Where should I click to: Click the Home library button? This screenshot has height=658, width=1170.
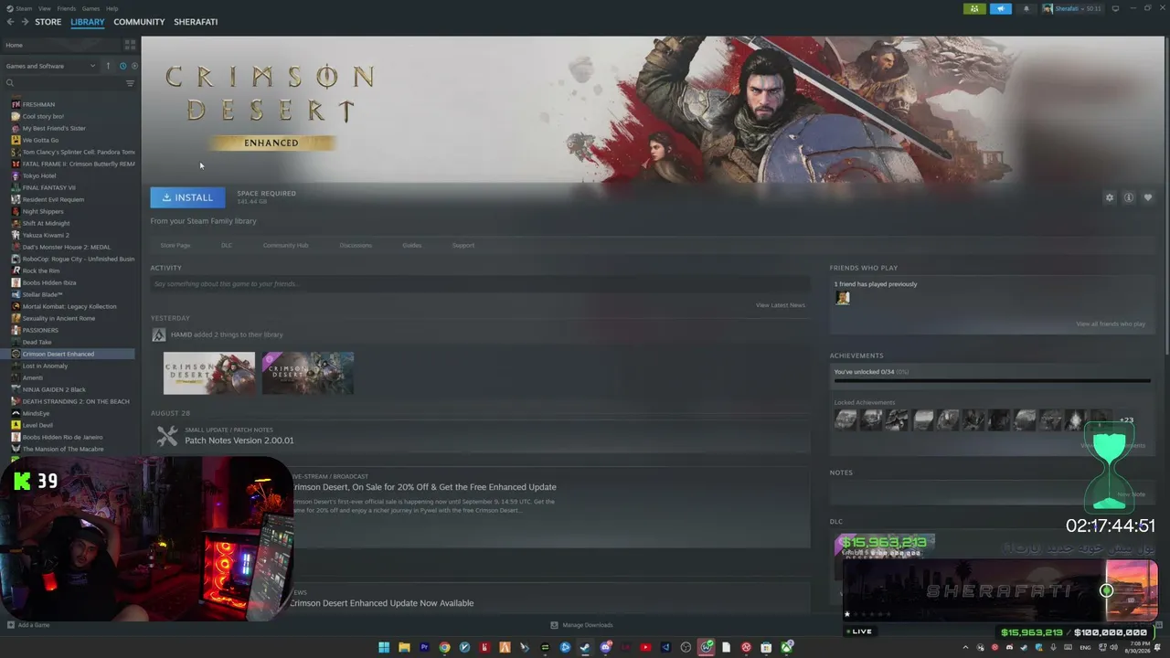coord(62,45)
